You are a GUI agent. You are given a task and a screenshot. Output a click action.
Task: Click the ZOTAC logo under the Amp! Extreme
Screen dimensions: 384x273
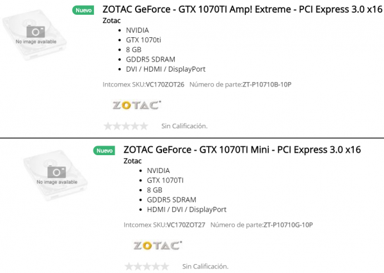(137, 105)
